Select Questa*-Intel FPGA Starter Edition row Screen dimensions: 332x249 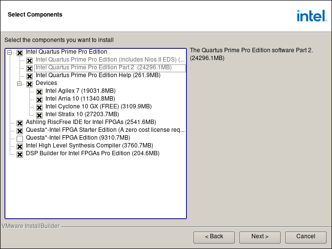105,130
